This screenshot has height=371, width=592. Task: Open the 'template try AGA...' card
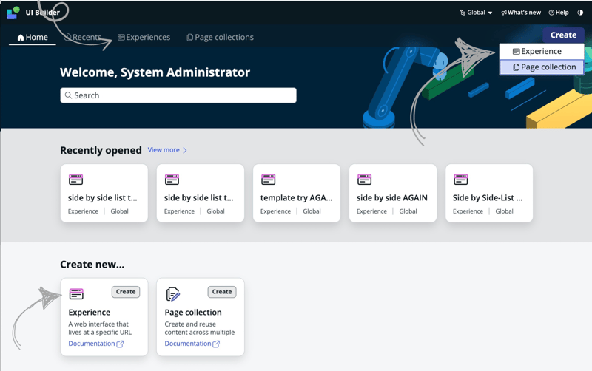click(x=297, y=193)
